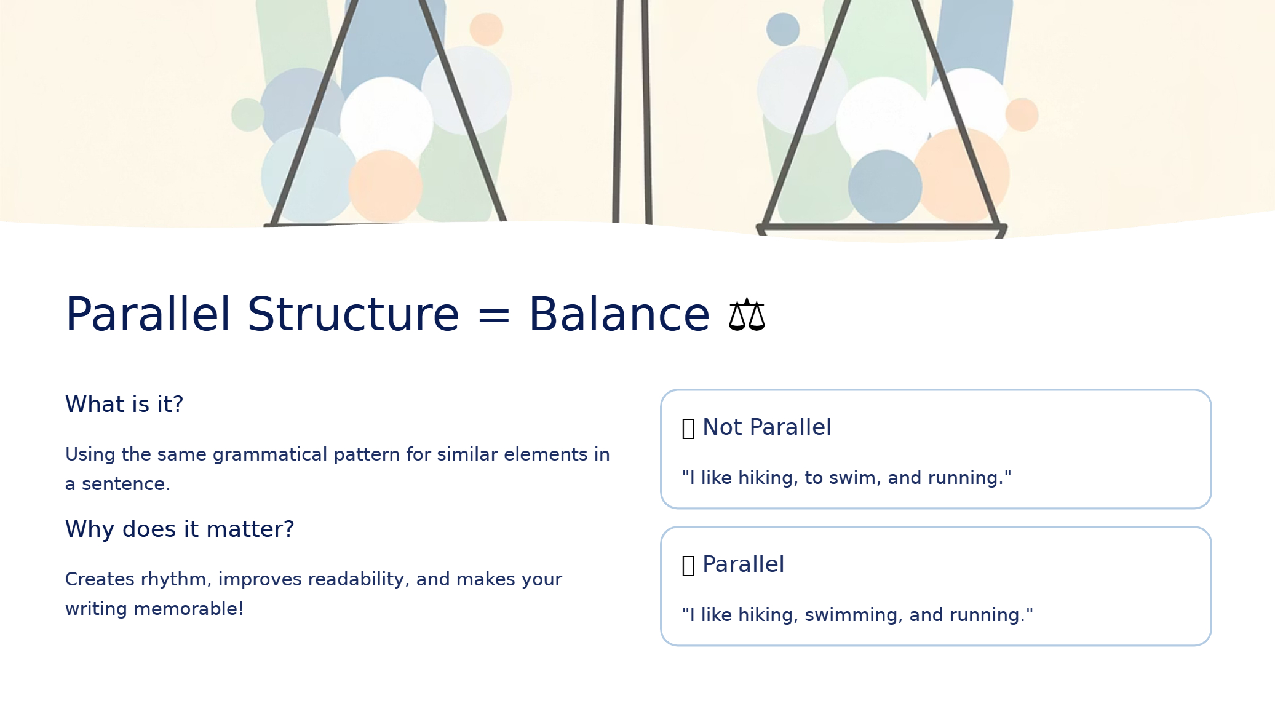The height and width of the screenshot is (717, 1275).
Task: Click the large peach circle in right pan
Action: click(961, 175)
